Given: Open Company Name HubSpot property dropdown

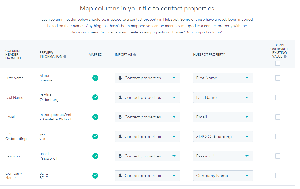Looking at the screenshot, I should click(223, 176).
